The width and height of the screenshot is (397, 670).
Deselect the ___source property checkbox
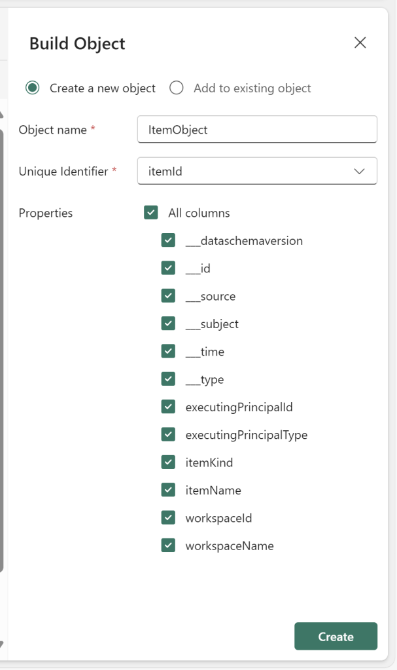[168, 296]
